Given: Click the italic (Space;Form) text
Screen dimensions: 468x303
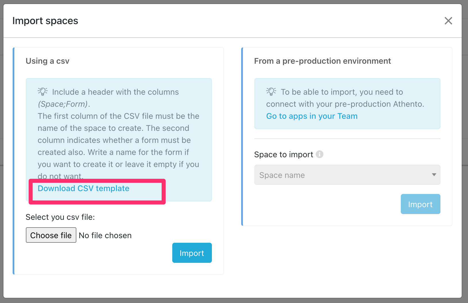Looking at the screenshot, I should tap(63, 104).
